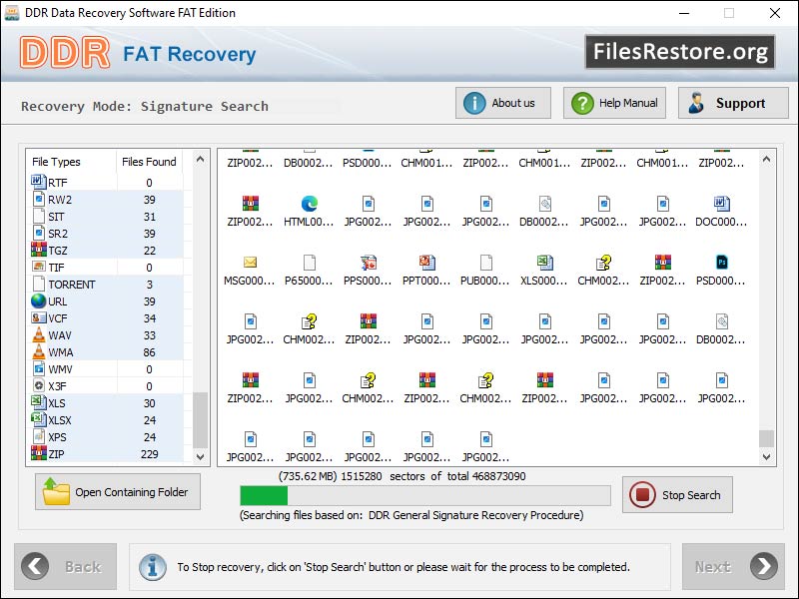Viewport: 799px width, 599px height.
Task: Open the HTML000 browser file icon
Action: (x=309, y=207)
